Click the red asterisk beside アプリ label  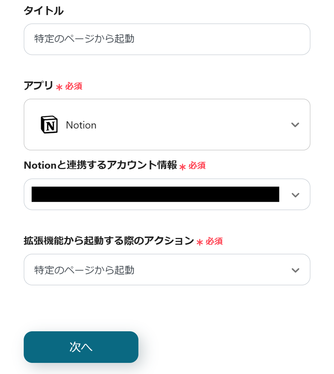[x=59, y=87]
